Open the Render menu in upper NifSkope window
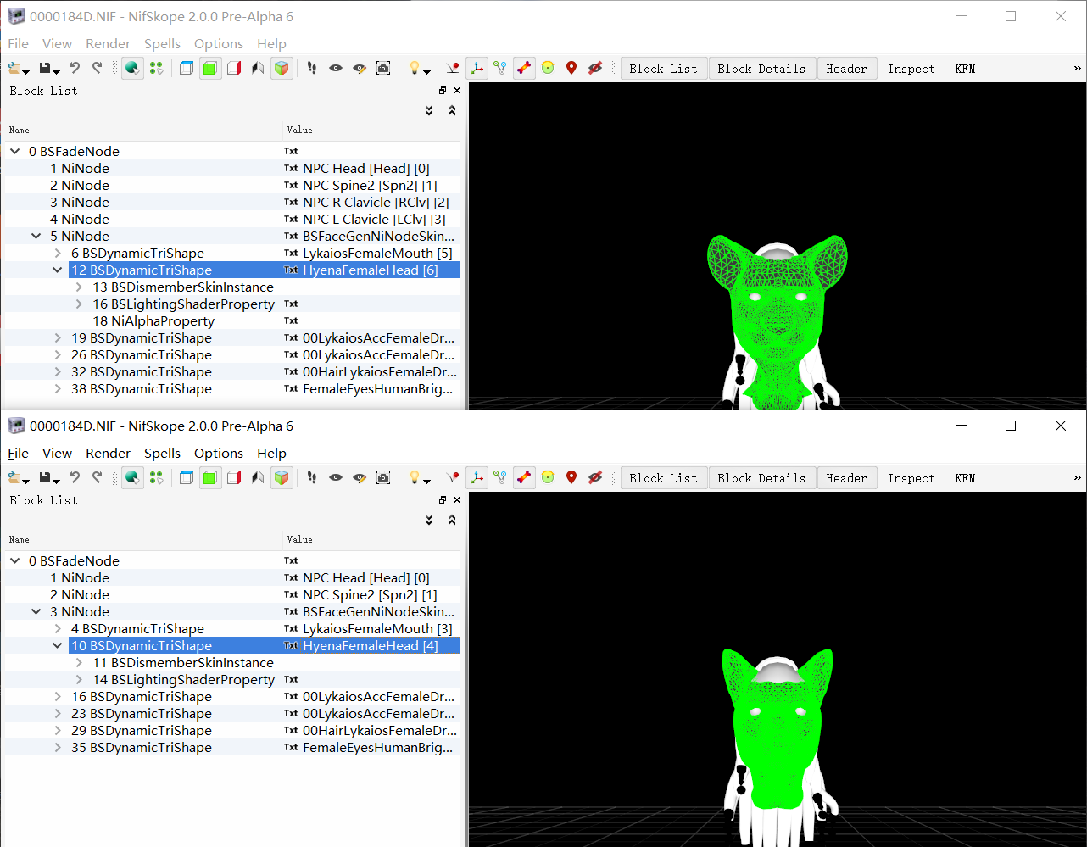This screenshot has width=1087, height=847. pos(109,44)
